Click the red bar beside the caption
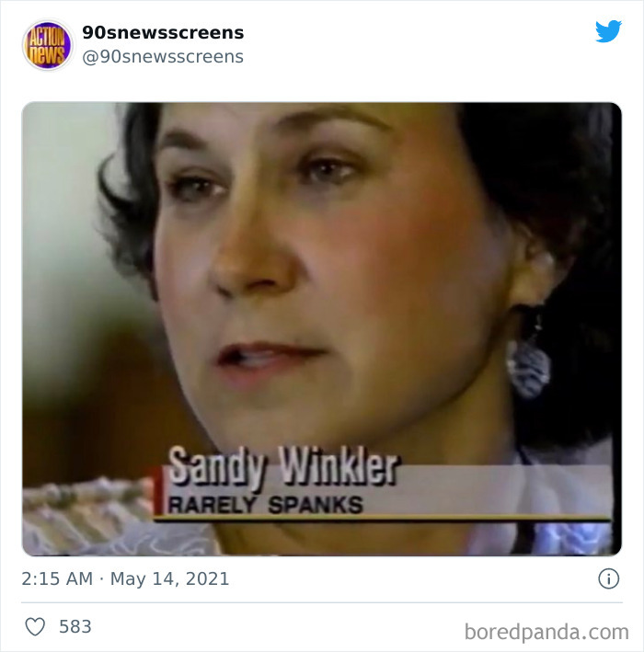 coord(158,491)
